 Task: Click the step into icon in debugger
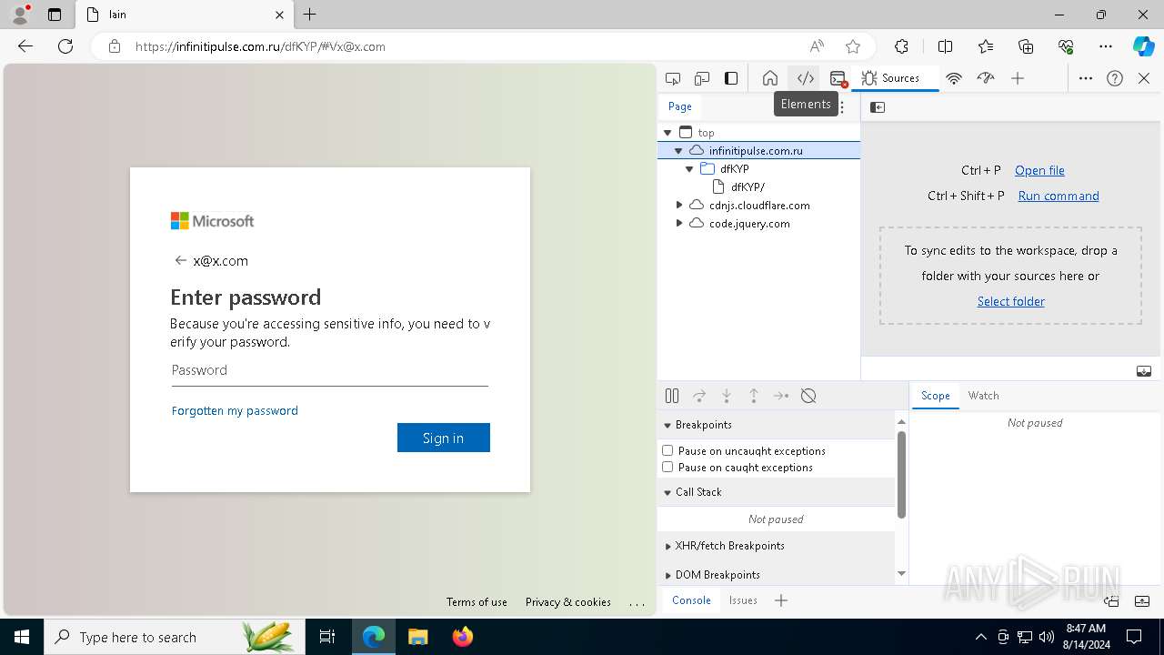(727, 396)
